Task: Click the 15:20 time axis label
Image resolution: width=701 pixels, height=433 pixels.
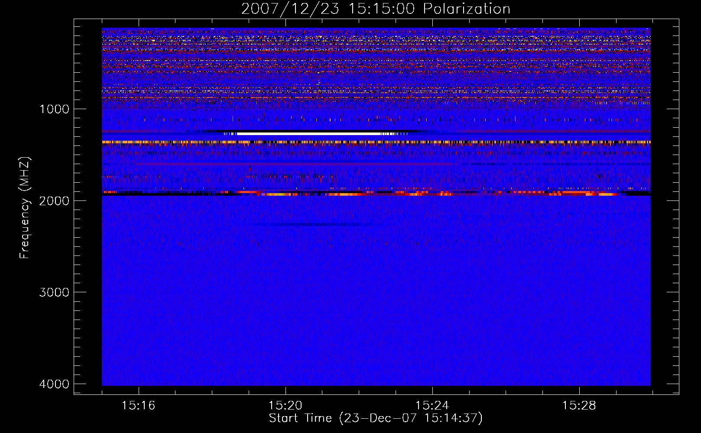Action: [x=285, y=406]
